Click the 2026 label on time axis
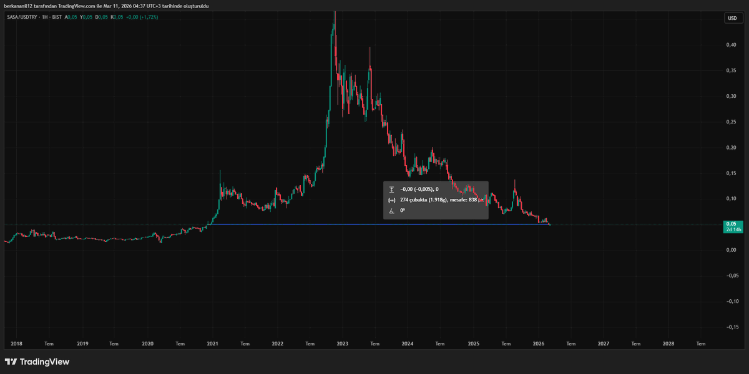 coord(538,343)
